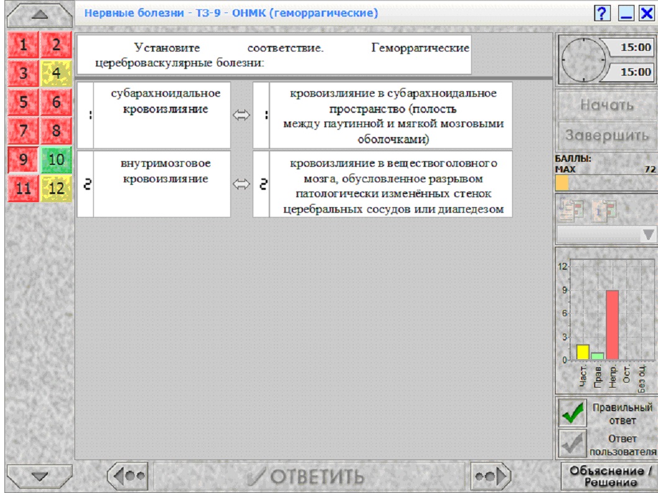Select current question tile 9
This screenshot has height=493, width=658.
point(24,160)
